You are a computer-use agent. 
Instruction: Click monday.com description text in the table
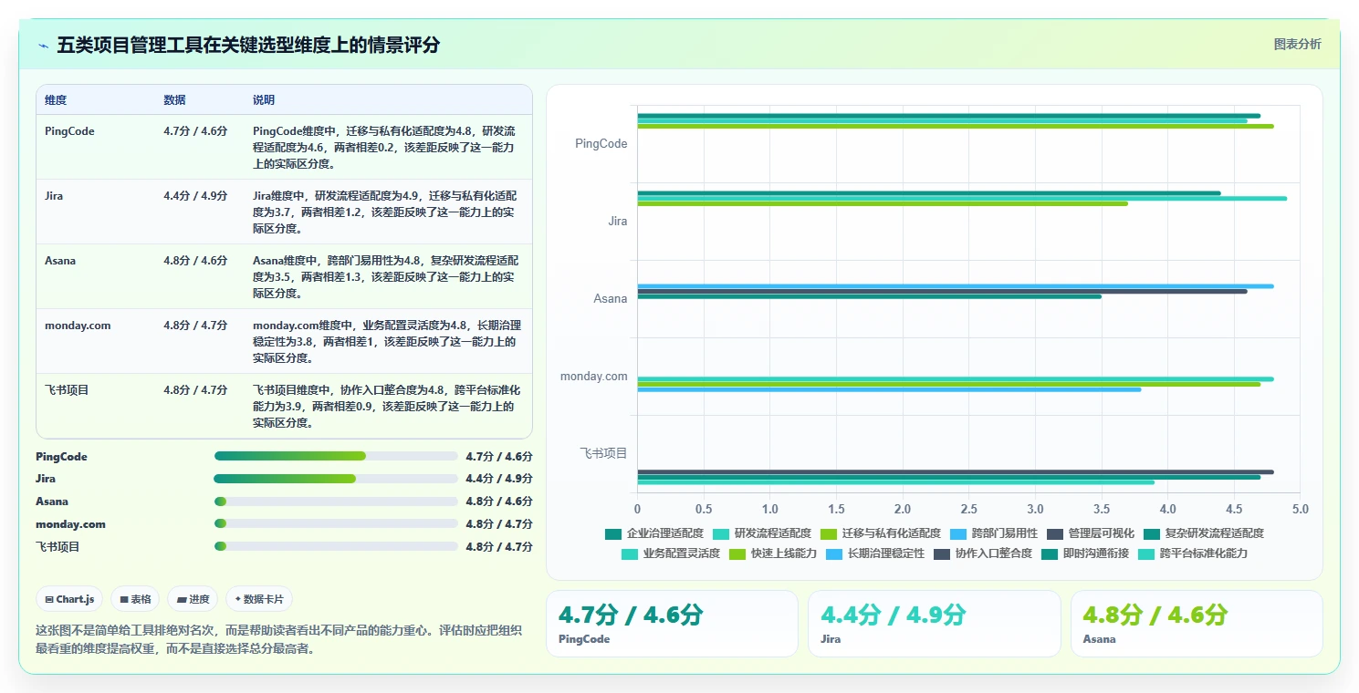pyautogui.click(x=386, y=342)
